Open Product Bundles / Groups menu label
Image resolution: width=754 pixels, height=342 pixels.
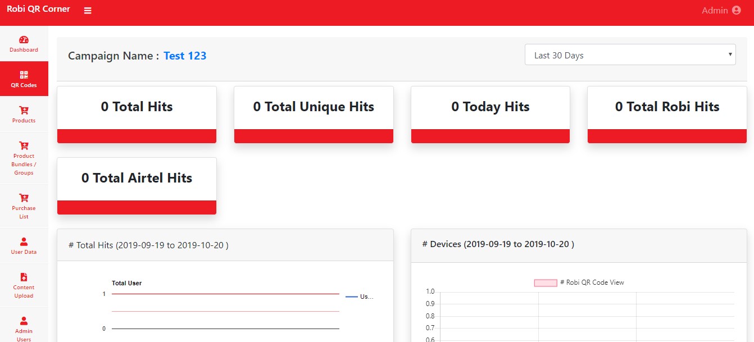(24, 165)
